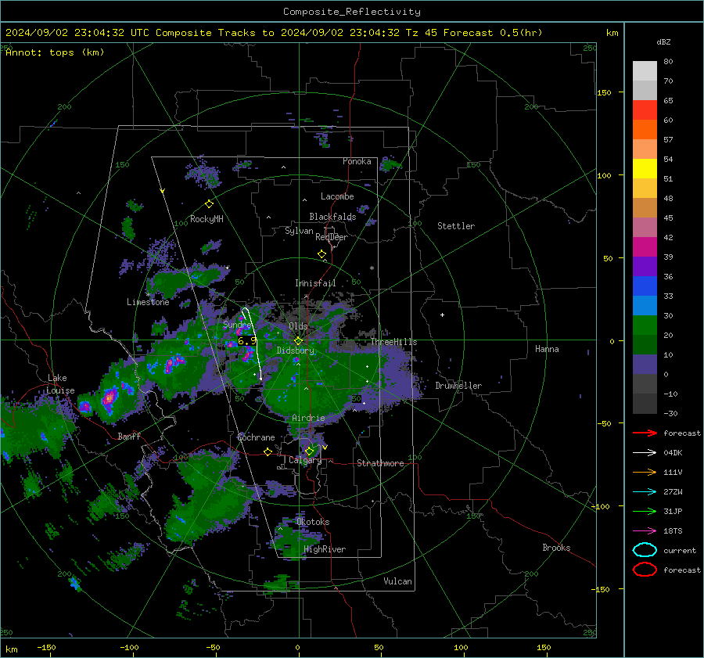Image resolution: width=704 pixels, height=658 pixels.
Task: Click the white plus marker west of Hanna
Action: [442, 315]
